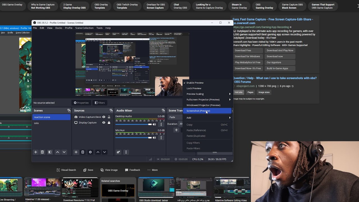The image size is (359, 202).
Task: Hide the Display Capture source
Action: pyautogui.click(x=104, y=123)
